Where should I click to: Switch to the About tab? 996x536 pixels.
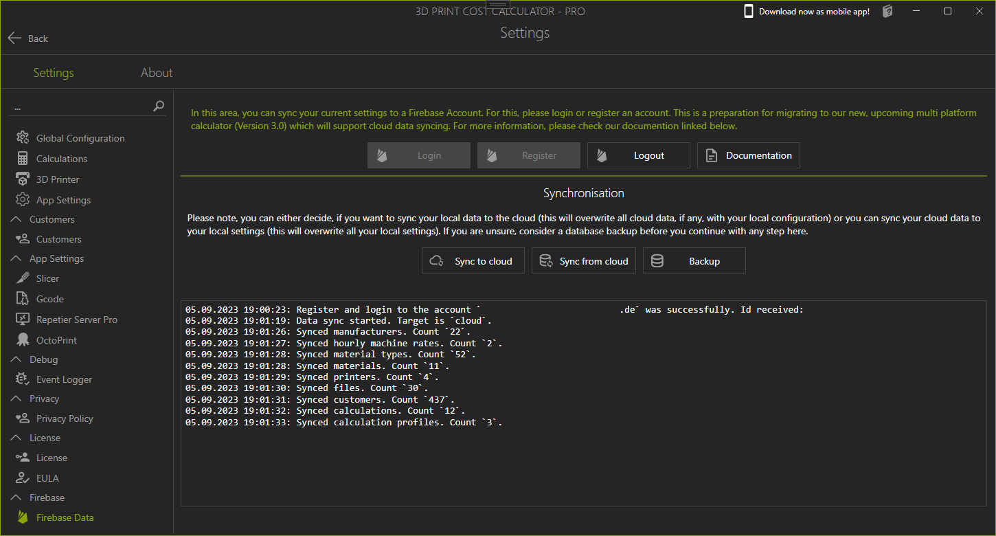pos(157,73)
